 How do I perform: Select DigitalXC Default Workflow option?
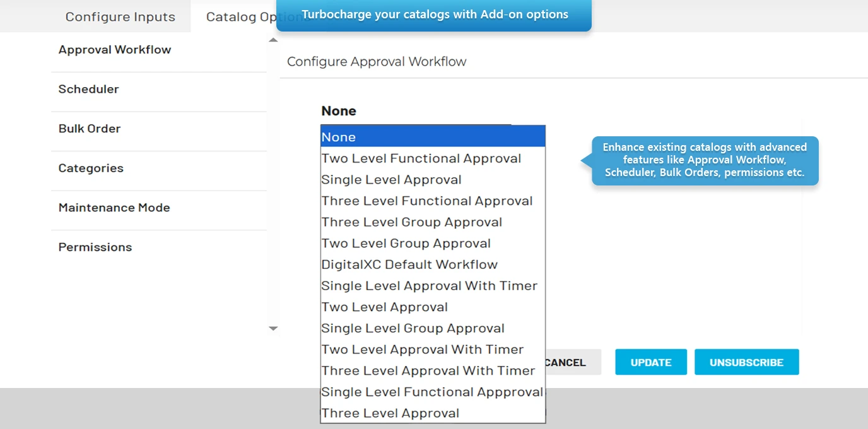click(409, 264)
